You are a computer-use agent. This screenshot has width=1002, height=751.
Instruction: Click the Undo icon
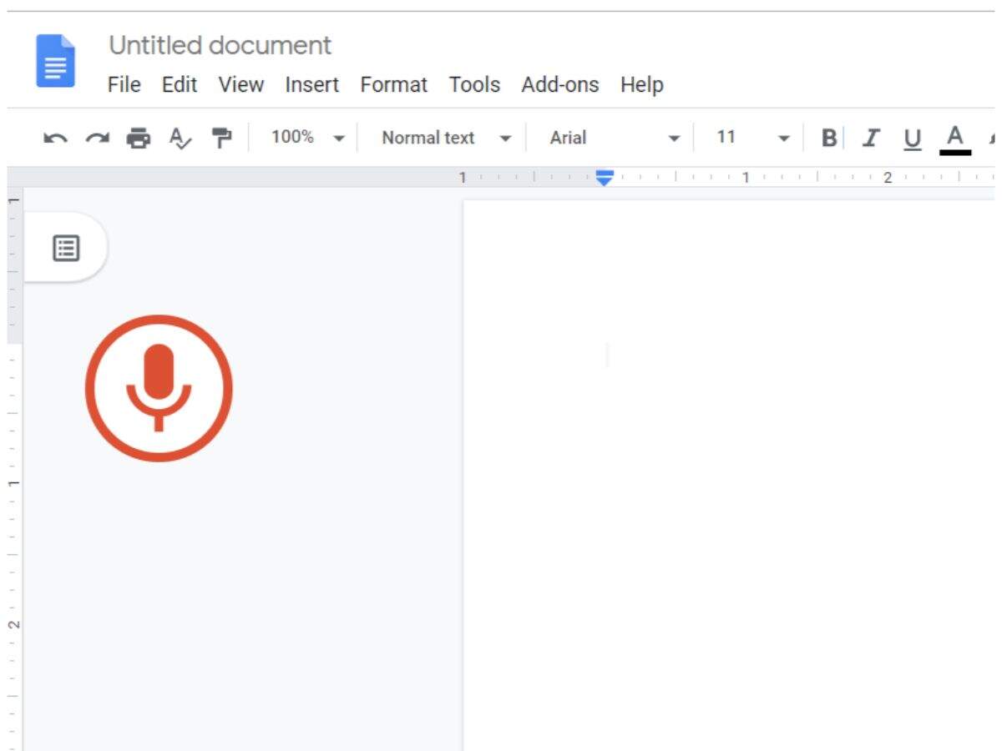pyautogui.click(x=55, y=138)
